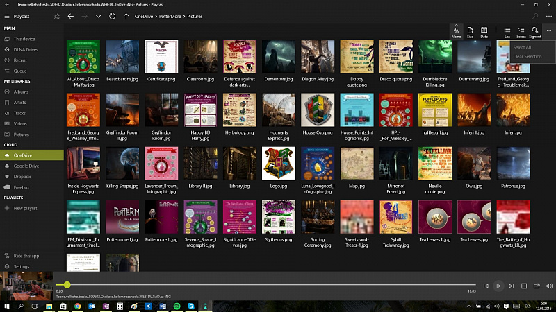Sort files by Name
The image size is (556, 312).
456,32
